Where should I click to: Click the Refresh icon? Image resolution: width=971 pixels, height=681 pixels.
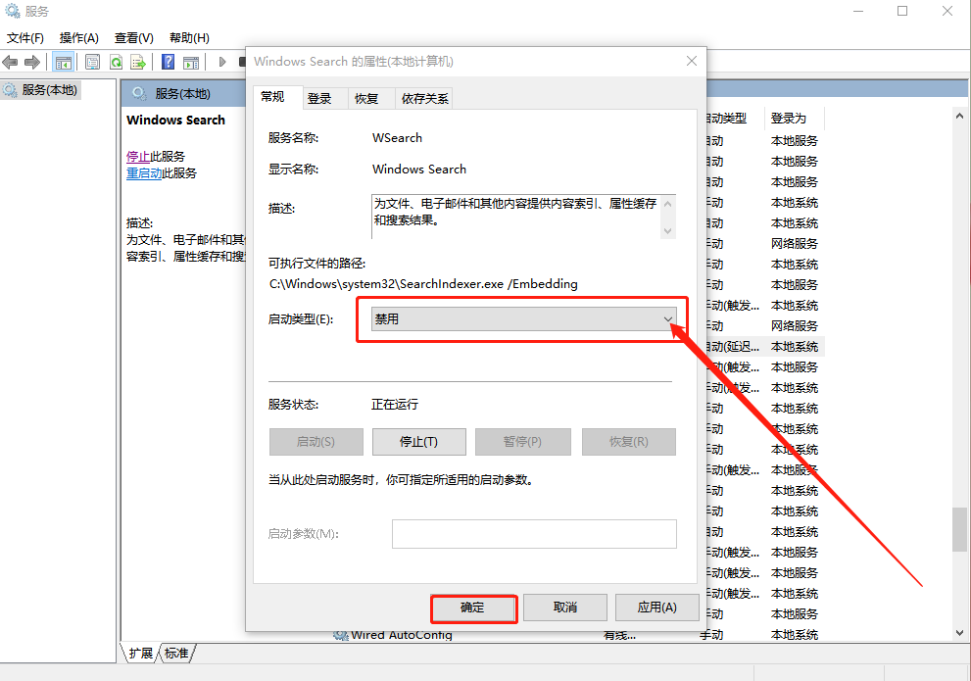point(116,61)
